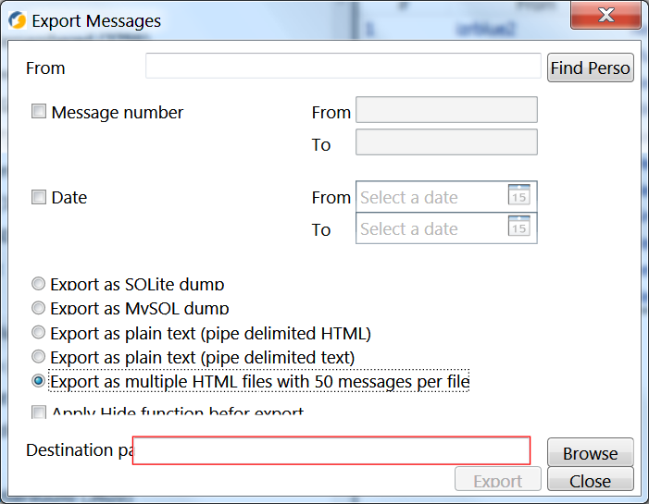The height and width of the screenshot is (504, 649).
Task: Enable the Message number checkbox
Action: (x=39, y=112)
